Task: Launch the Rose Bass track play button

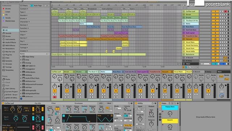Action: pyautogui.click(x=184, y=27)
